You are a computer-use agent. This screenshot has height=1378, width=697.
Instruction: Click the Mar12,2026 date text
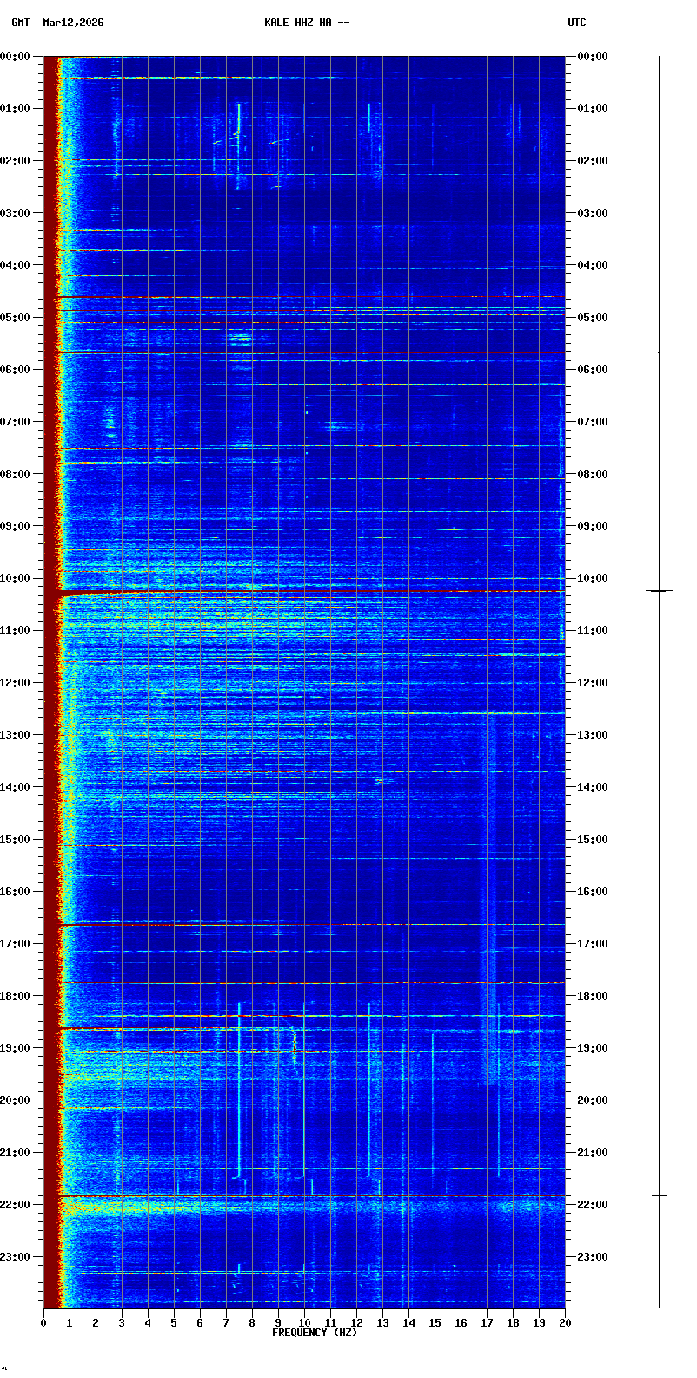(73, 23)
